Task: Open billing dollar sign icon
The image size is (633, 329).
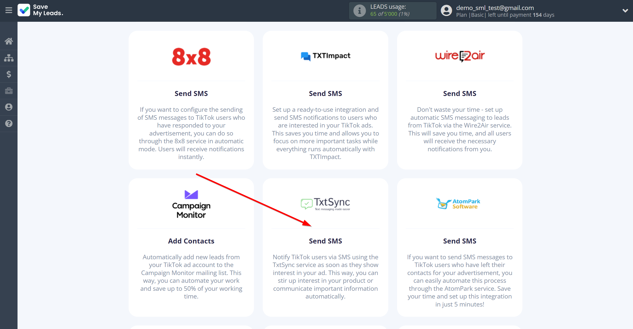Action: click(9, 74)
